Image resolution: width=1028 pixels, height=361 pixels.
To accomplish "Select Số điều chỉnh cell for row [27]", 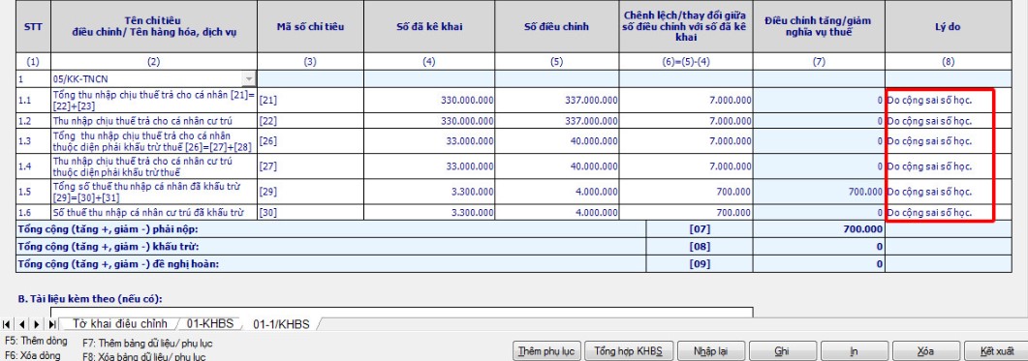I will [556, 166].
